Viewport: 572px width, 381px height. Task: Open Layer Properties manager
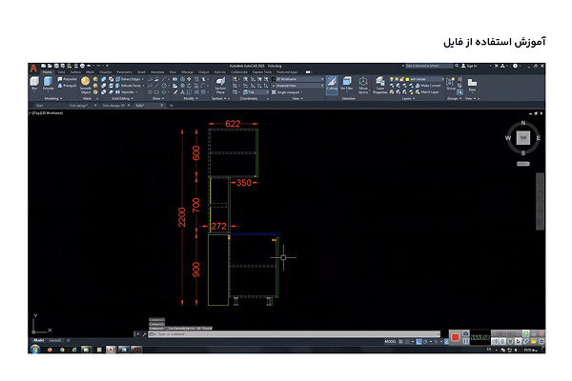[379, 85]
